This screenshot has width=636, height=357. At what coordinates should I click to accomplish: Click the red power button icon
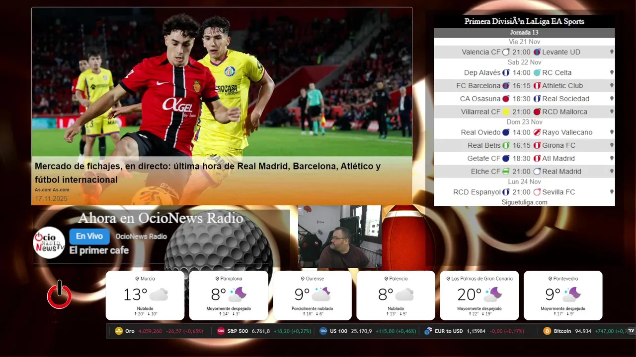[x=59, y=295]
